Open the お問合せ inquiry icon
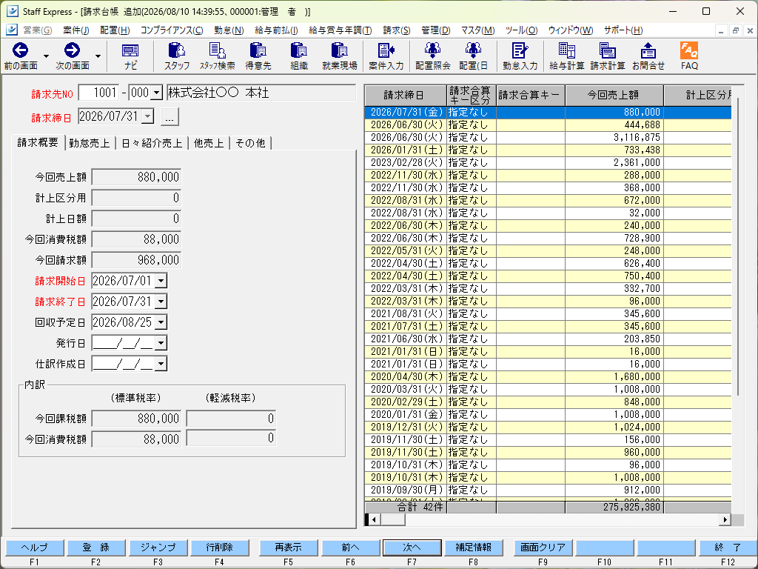The height and width of the screenshot is (569, 758). click(648, 56)
